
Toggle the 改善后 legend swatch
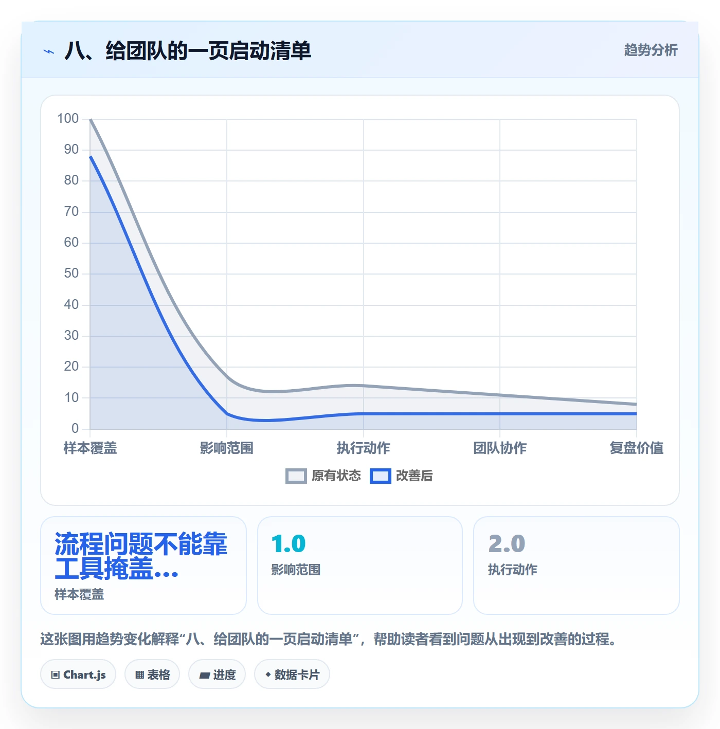tap(380, 476)
